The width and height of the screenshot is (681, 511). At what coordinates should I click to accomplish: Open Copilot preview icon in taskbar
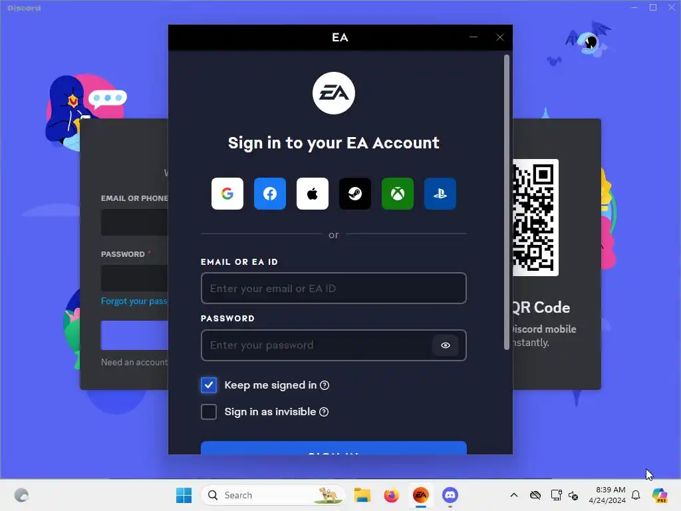(x=659, y=495)
